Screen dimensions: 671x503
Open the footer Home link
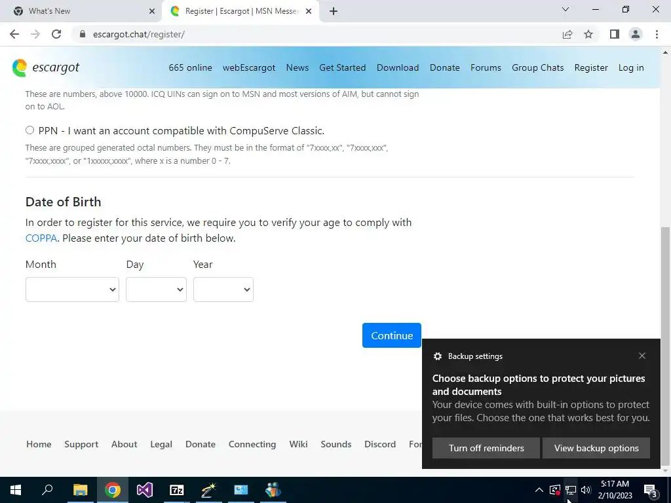(39, 444)
